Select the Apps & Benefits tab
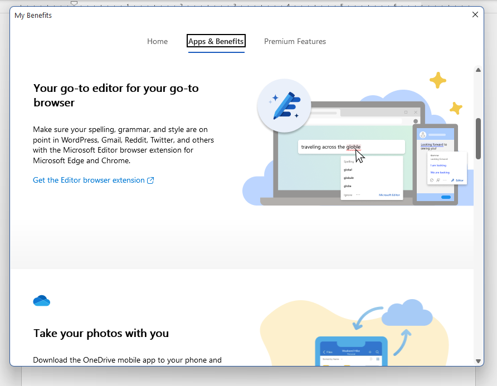This screenshot has width=497, height=386. (216, 41)
